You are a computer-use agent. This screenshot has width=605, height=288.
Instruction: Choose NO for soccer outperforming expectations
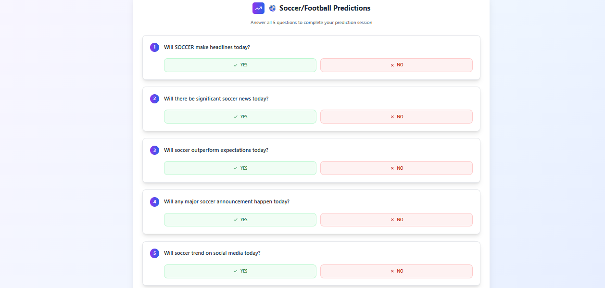[x=396, y=168]
